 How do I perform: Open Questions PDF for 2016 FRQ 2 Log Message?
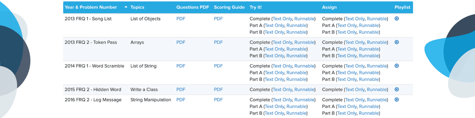point(180,100)
